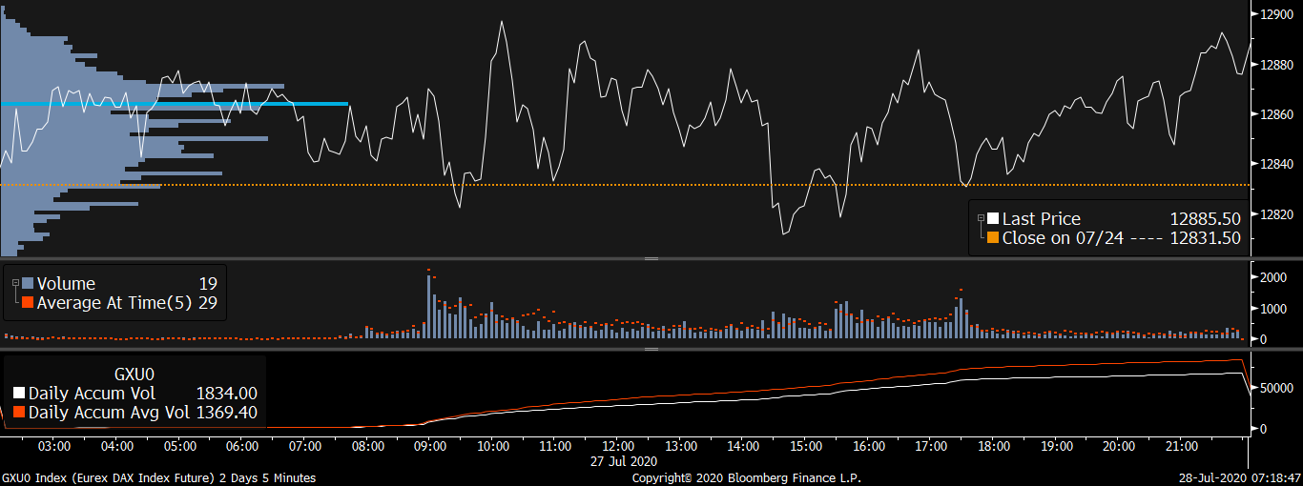Click the 06:00 time axis label

[x=242, y=446]
